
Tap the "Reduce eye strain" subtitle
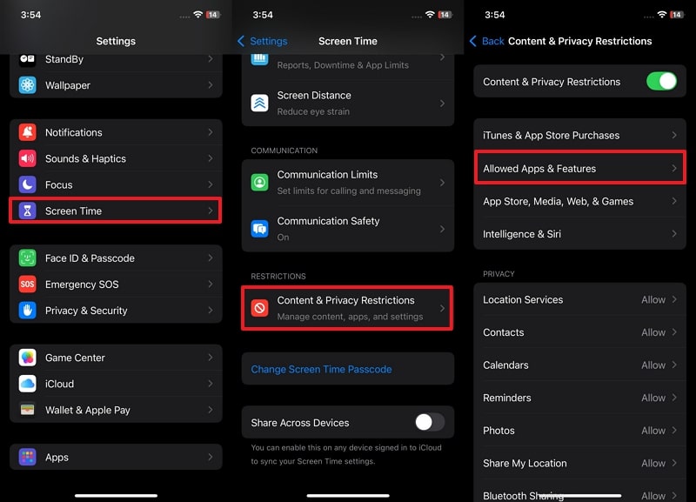click(313, 111)
